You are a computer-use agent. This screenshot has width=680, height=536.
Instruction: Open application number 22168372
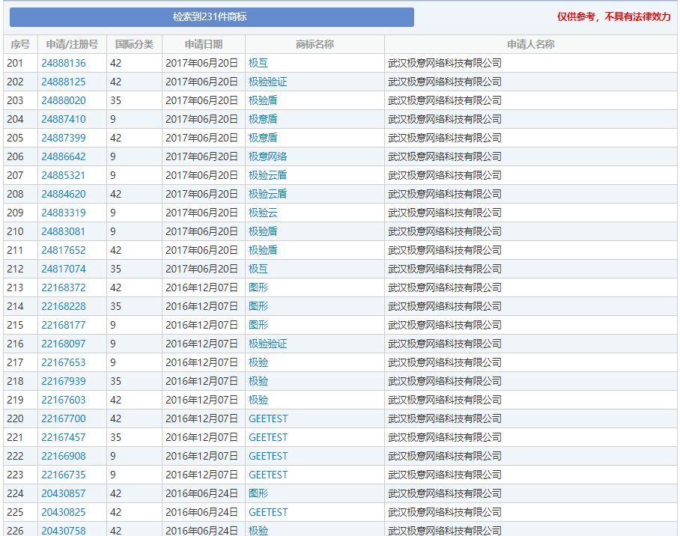point(64,287)
